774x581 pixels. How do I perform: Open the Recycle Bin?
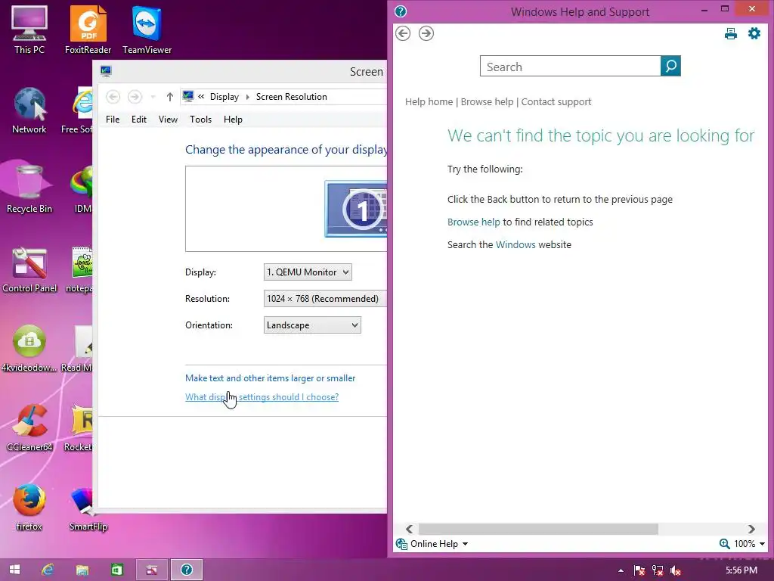coord(29,189)
